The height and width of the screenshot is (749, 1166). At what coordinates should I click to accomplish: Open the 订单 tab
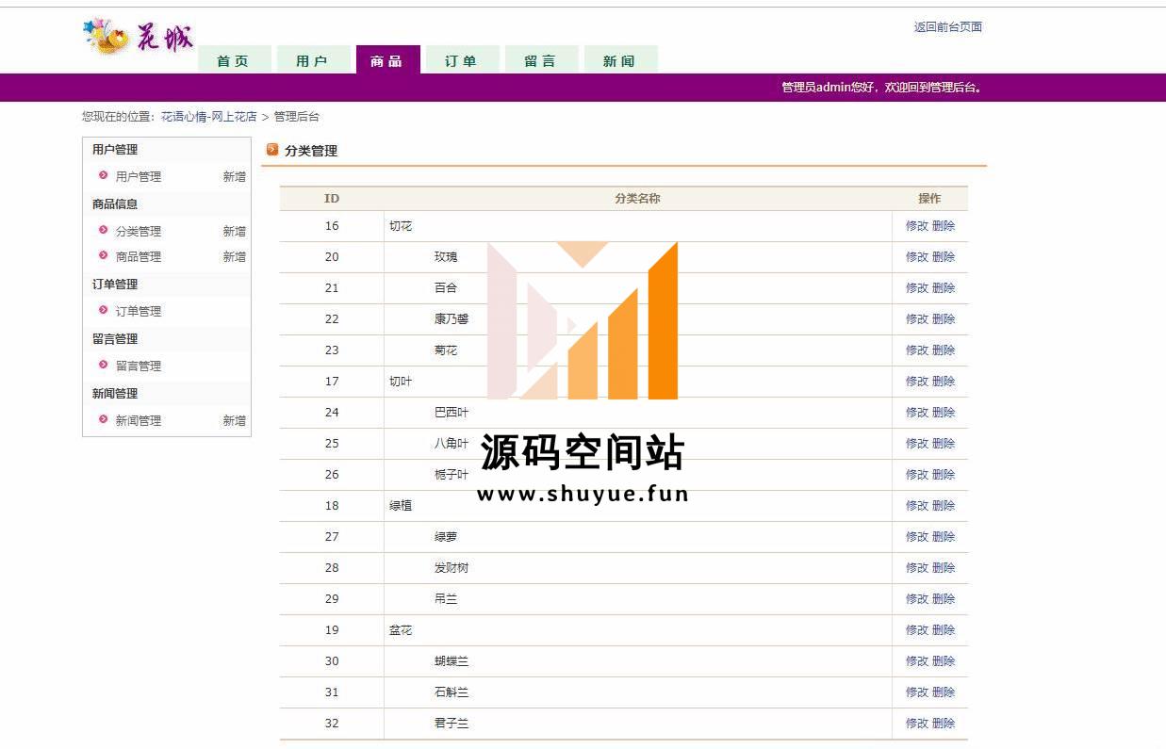pos(462,59)
